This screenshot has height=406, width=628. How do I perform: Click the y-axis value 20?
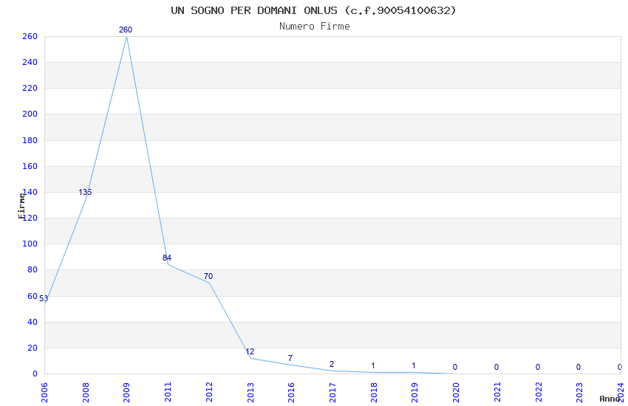point(33,348)
